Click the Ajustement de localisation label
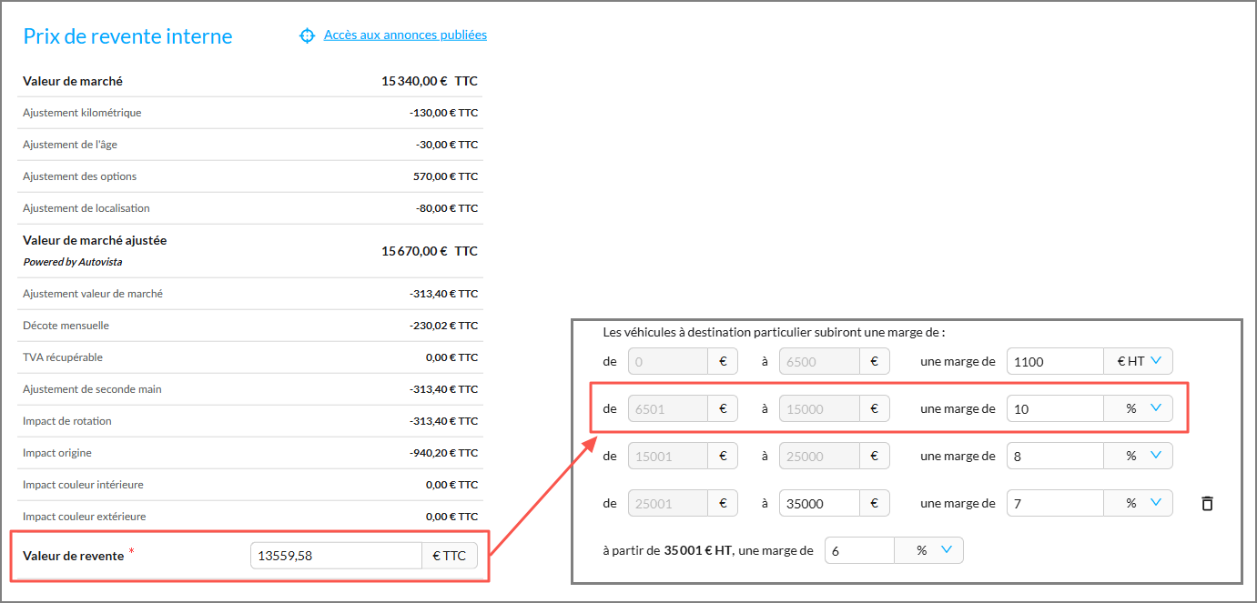Viewport: 1257px width, 603px height. (x=86, y=208)
